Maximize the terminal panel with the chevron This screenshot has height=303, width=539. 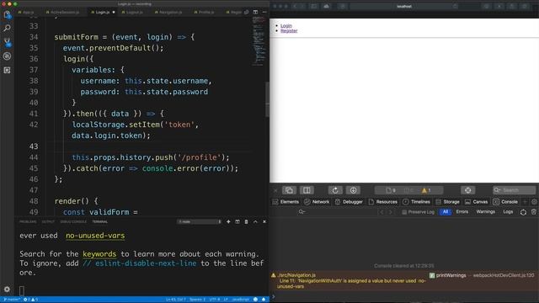[x=255, y=221]
